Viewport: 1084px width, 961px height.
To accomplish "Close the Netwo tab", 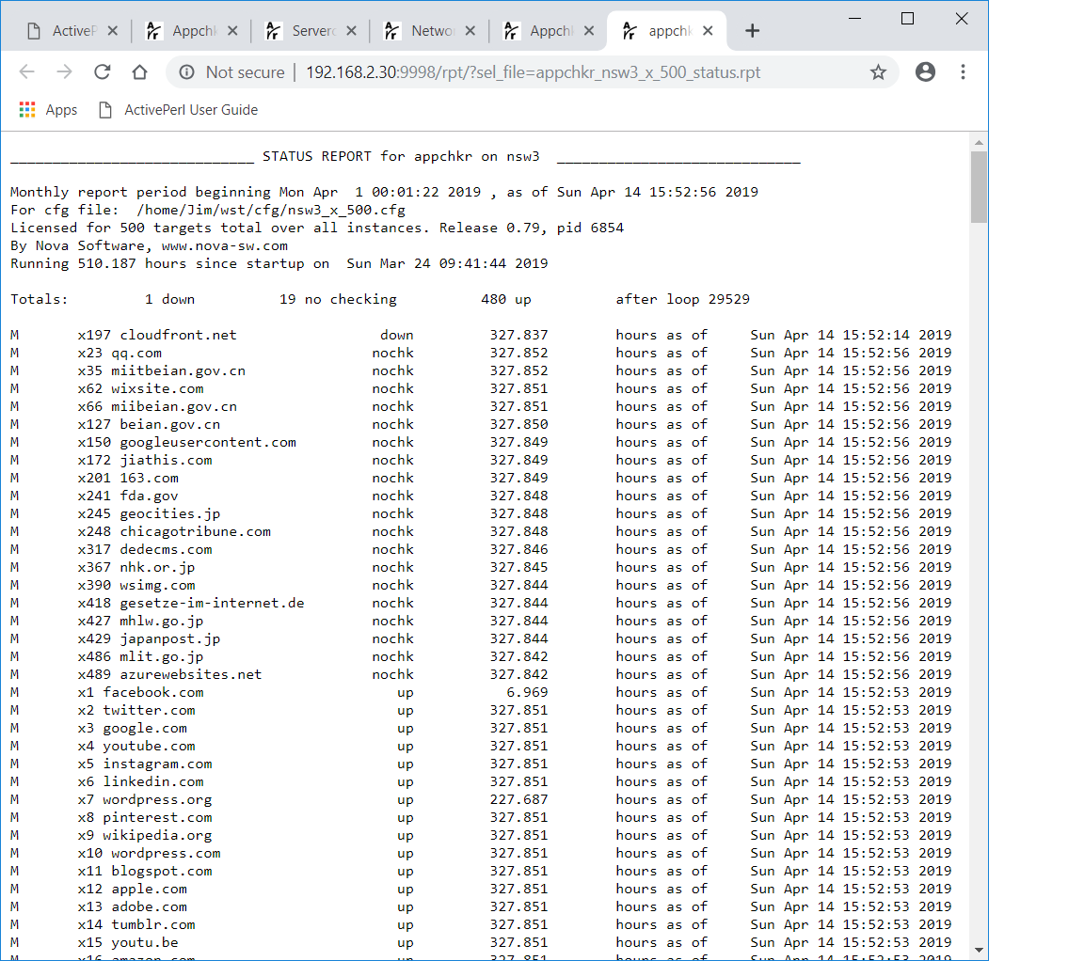I will 470,31.
